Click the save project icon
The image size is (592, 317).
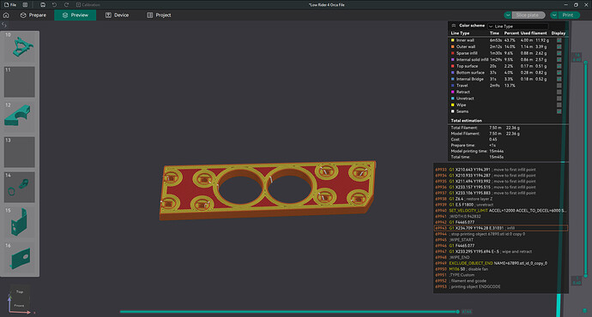(43, 5)
